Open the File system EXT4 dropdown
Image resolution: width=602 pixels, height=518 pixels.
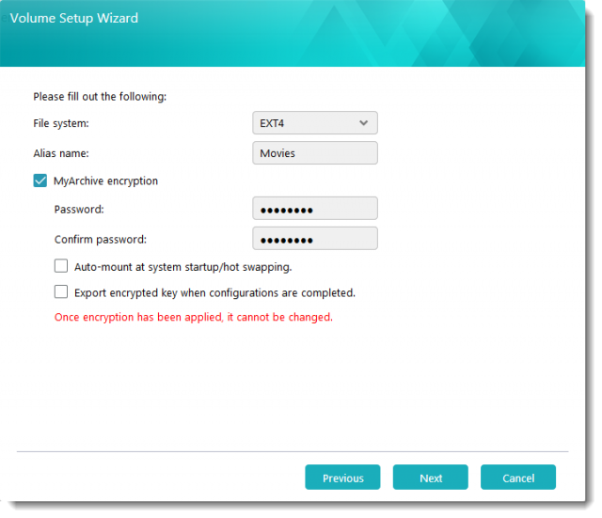pos(314,123)
